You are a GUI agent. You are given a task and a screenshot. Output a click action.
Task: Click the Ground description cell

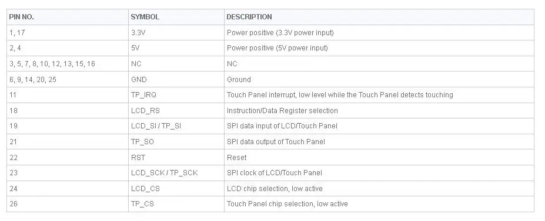pyautogui.click(x=379, y=79)
